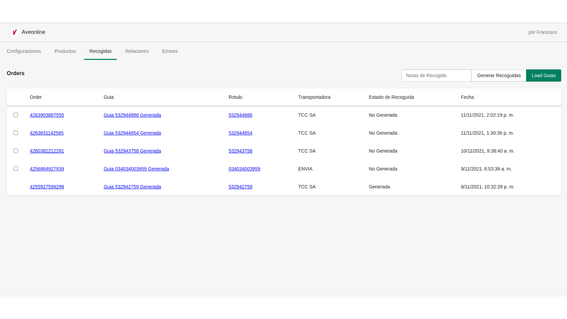Select the checkbox for order 4260382212291

16,151
